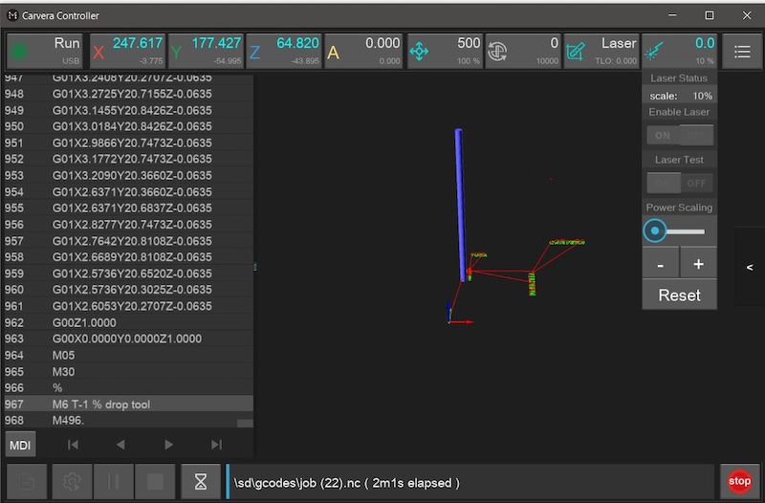Open the MDI command input
This screenshot has height=503, width=765.
pos(20,445)
